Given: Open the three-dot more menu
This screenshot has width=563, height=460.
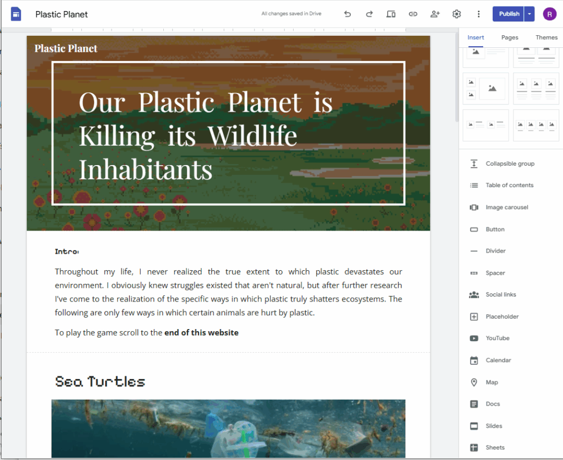Looking at the screenshot, I should pos(478,14).
